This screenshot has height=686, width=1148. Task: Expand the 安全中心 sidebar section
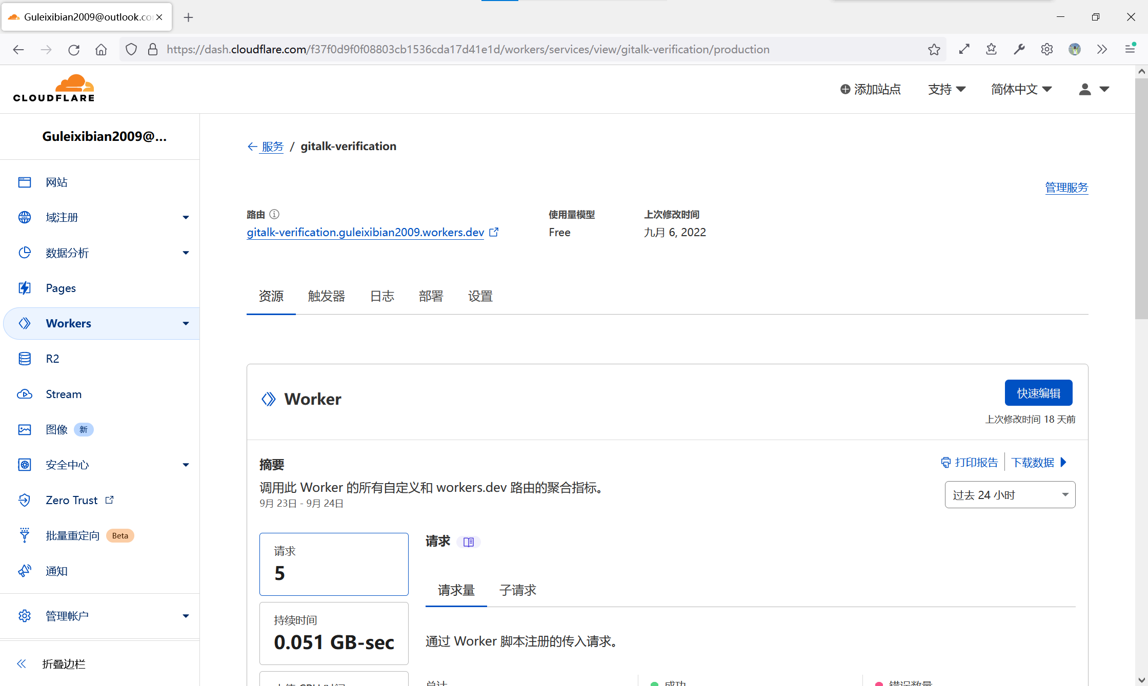(x=185, y=464)
